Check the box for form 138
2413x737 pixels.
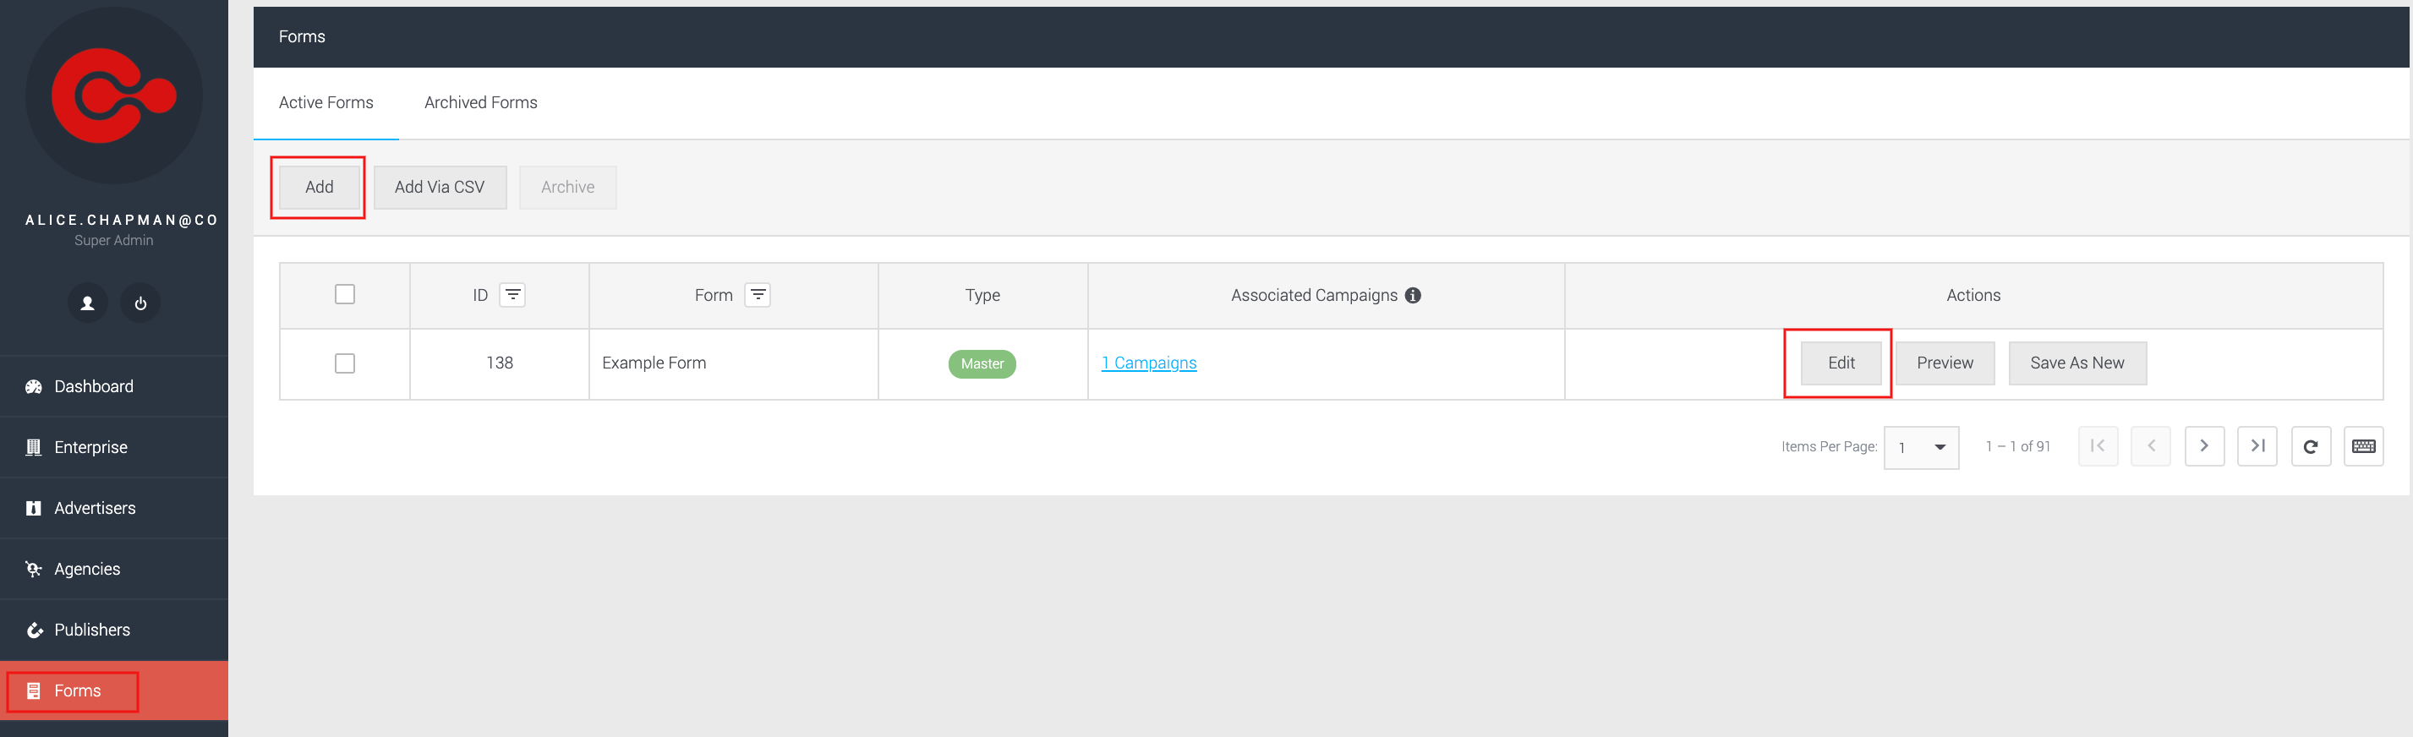tap(345, 363)
